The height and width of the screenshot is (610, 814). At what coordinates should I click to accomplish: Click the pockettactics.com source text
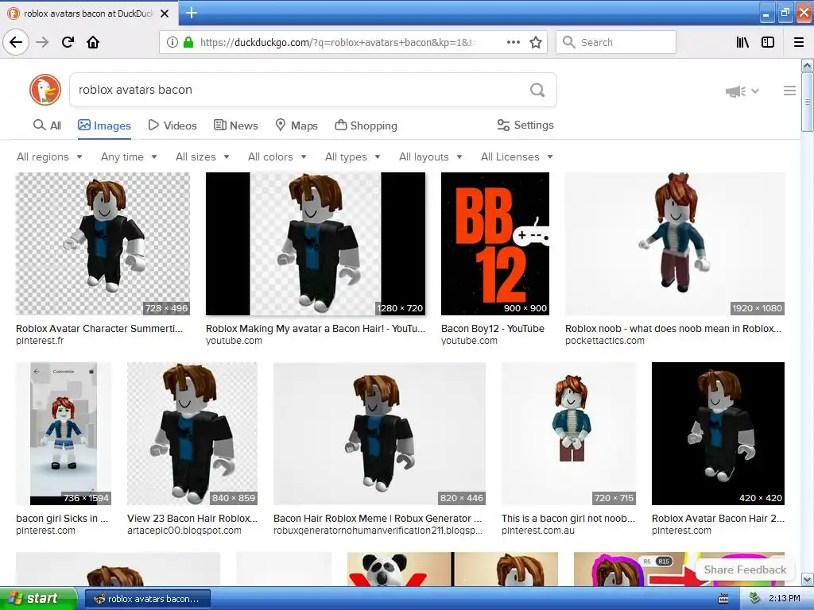point(605,341)
